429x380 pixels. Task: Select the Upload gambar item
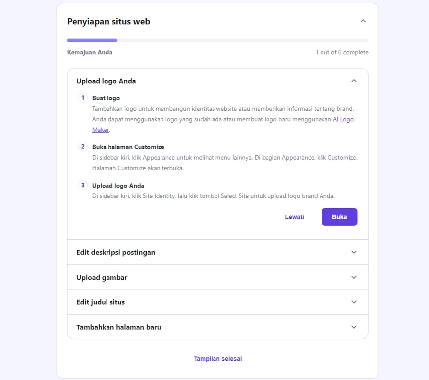(x=102, y=277)
